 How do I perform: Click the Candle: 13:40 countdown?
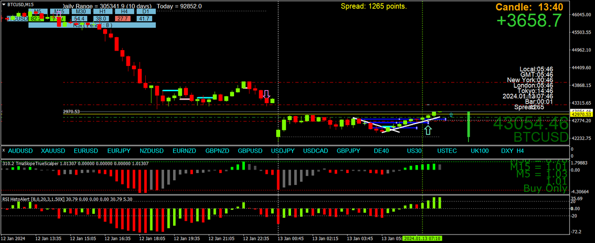[x=529, y=7]
